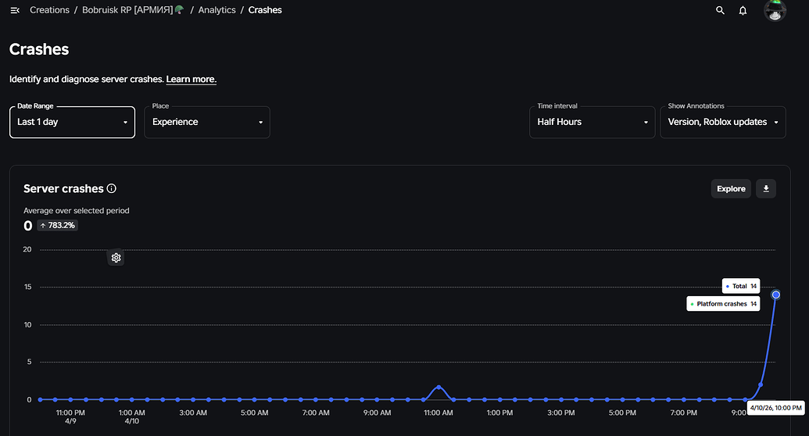Download the Server crashes chart data

click(766, 189)
